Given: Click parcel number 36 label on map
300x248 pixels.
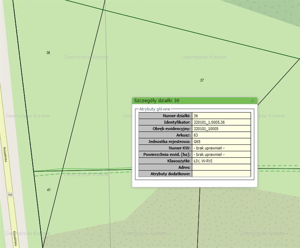Looking at the screenshot, I should 48,53.
